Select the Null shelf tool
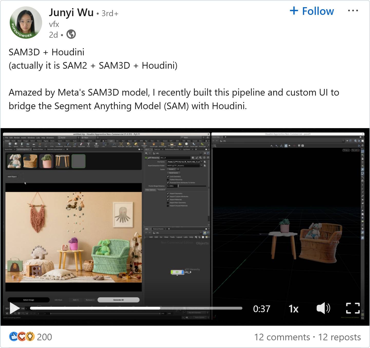Screen dimensions: 370x348 (40, 145)
